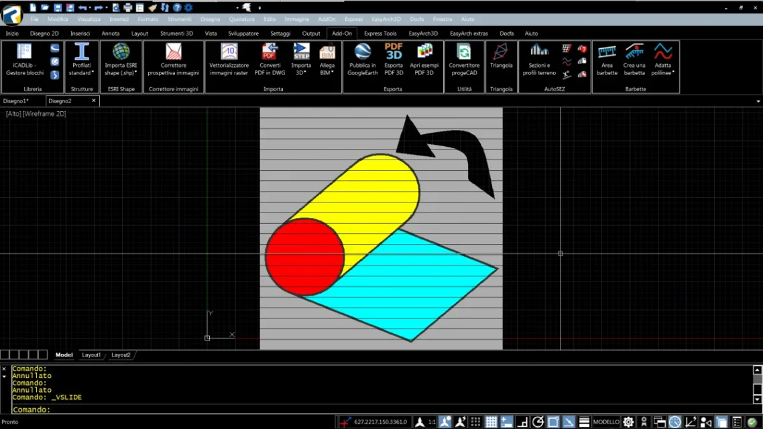Click the new document icon in quick toolbar
Screen dimensions: 763x429
click(33, 8)
